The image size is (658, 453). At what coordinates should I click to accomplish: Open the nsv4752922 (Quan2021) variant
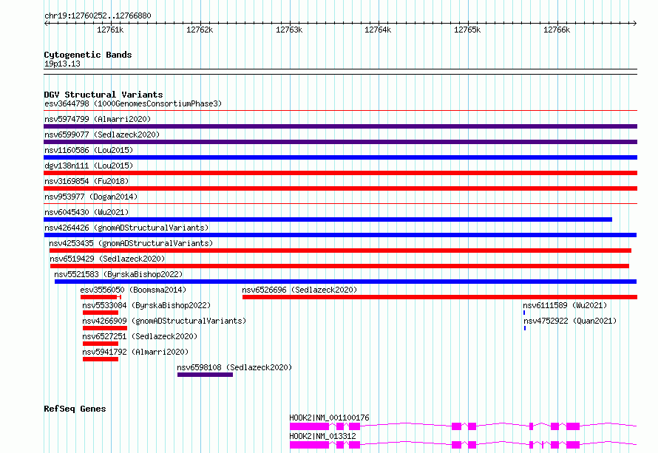tap(569, 321)
